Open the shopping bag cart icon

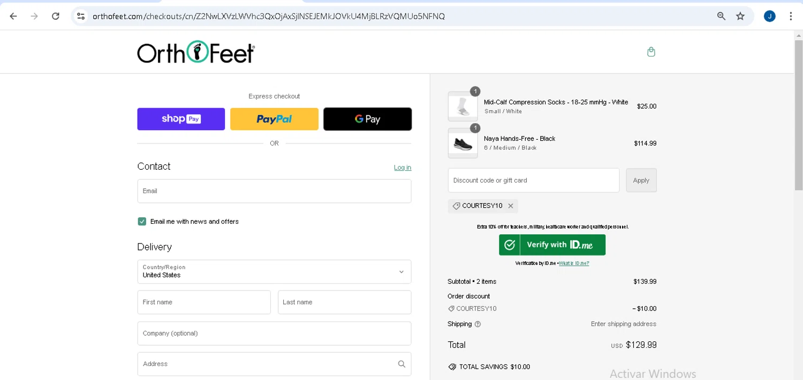[x=651, y=52]
